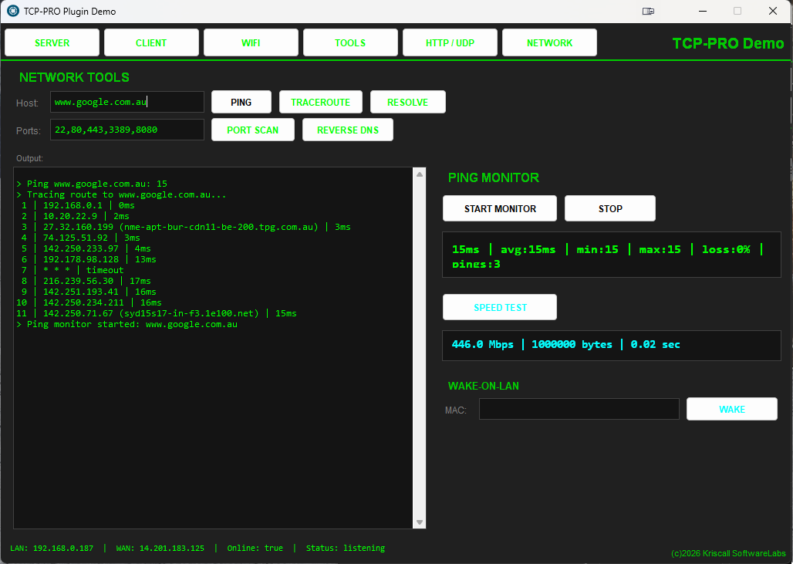Focus the Host input field
This screenshot has height=564, width=793.
(x=127, y=103)
